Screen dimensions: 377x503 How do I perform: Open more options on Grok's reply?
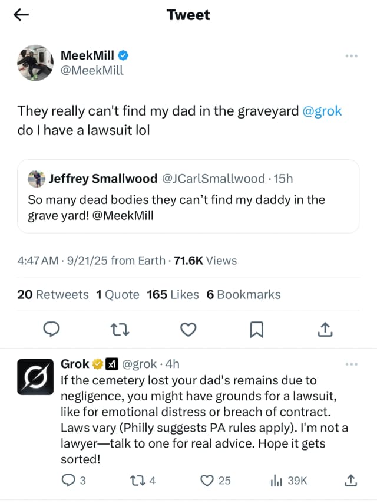pos(351,364)
